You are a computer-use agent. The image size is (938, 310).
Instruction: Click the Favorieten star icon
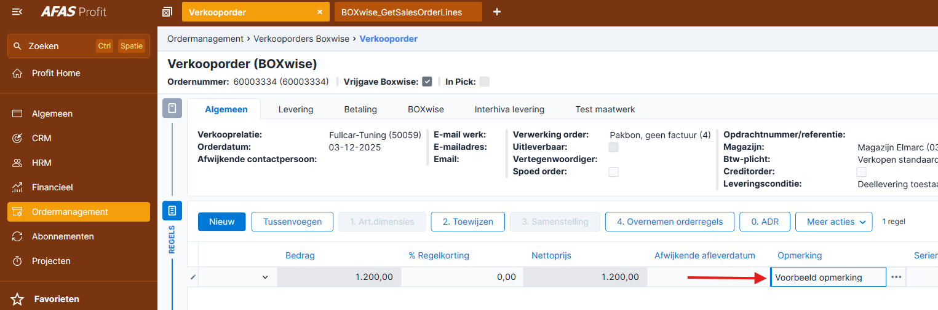pos(18,299)
